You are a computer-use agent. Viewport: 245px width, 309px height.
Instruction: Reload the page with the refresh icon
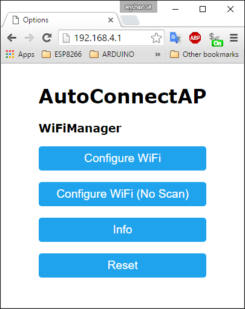47,37
